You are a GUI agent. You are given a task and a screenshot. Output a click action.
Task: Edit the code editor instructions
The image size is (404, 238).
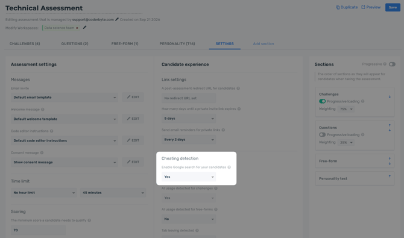coord(133,140)
